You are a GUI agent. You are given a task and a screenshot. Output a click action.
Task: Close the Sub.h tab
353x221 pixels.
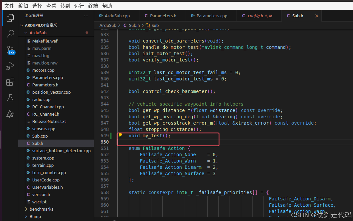[x=317, y=15]
